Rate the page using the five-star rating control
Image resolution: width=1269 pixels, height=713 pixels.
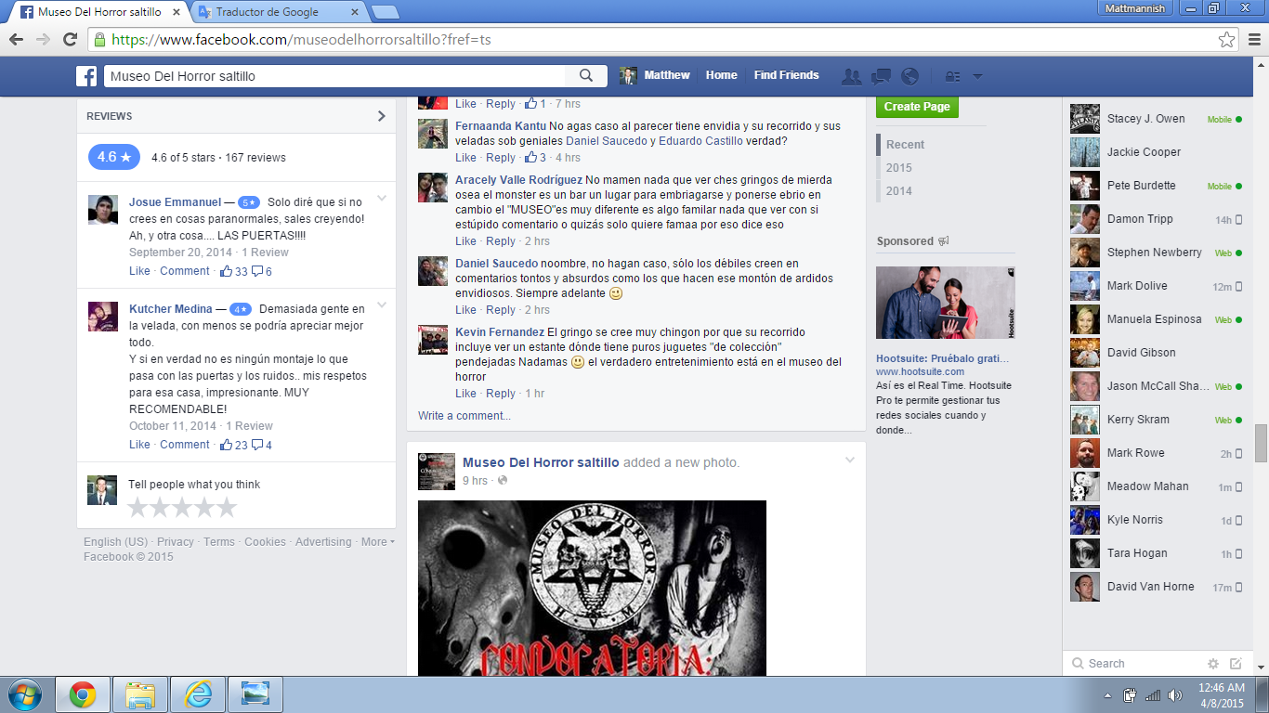click(182, 507)
